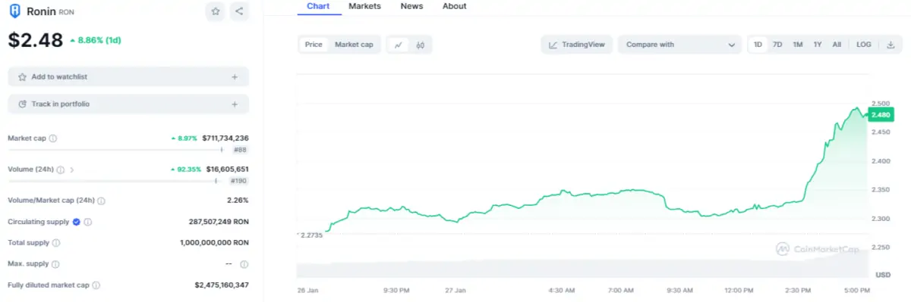911x302 pixels.
Task: Click Total supply info icon
Action: (56, 243)
